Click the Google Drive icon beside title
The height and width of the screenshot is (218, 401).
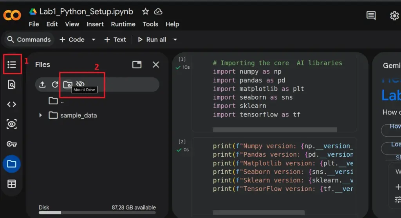33,11
